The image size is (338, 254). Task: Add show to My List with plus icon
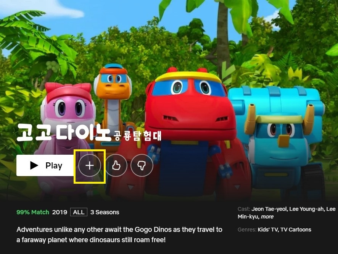89,165
